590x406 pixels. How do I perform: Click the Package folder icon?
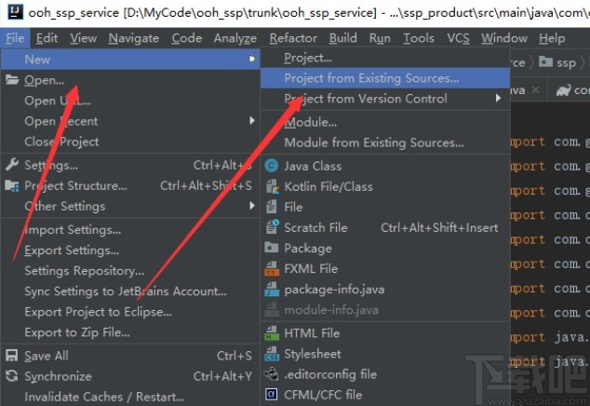(x=272, y=248)
